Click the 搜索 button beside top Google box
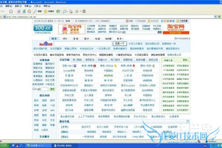This screenshot has width=222, height=148. [x=160, y=32]
